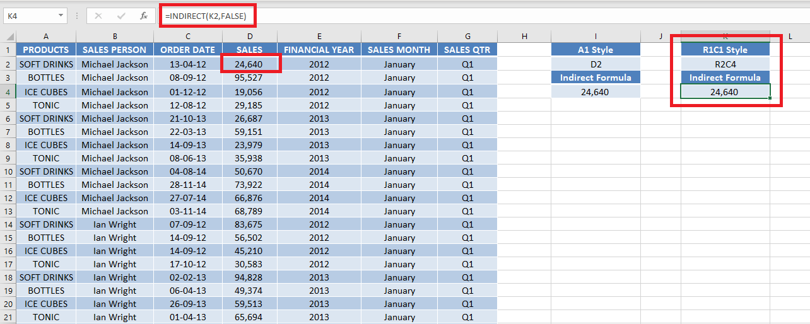The width and height of the screenshot is (810, 324).
Task: Select the first Ian Wright cell
Action: pos(115,224)
